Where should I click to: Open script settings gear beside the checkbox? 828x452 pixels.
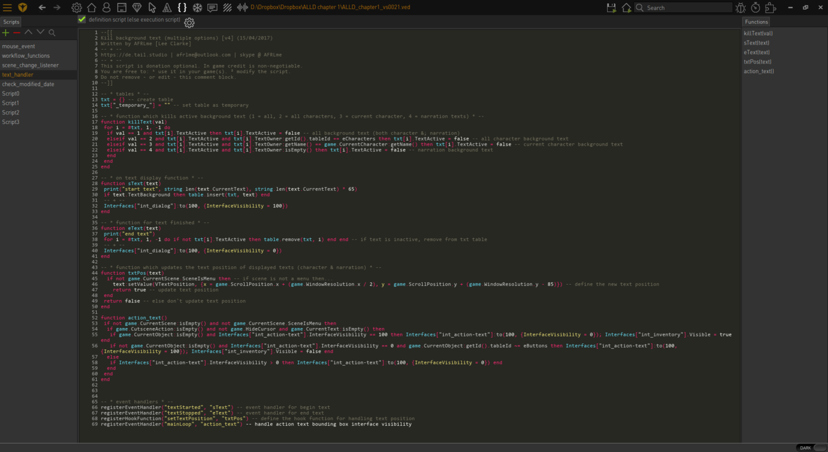point(189,23)
